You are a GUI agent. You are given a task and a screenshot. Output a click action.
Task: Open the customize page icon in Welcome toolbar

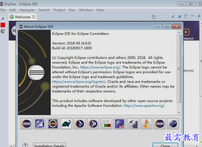[x=186, y=16]
